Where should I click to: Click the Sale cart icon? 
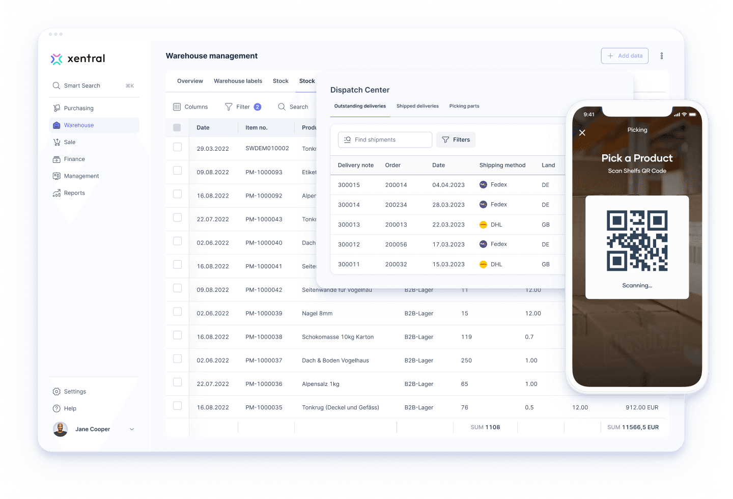[x=57, y=142]
